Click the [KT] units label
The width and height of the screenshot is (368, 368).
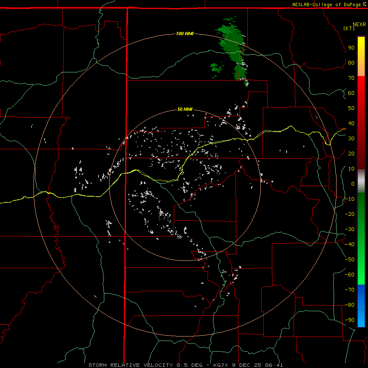pos(349,28)
